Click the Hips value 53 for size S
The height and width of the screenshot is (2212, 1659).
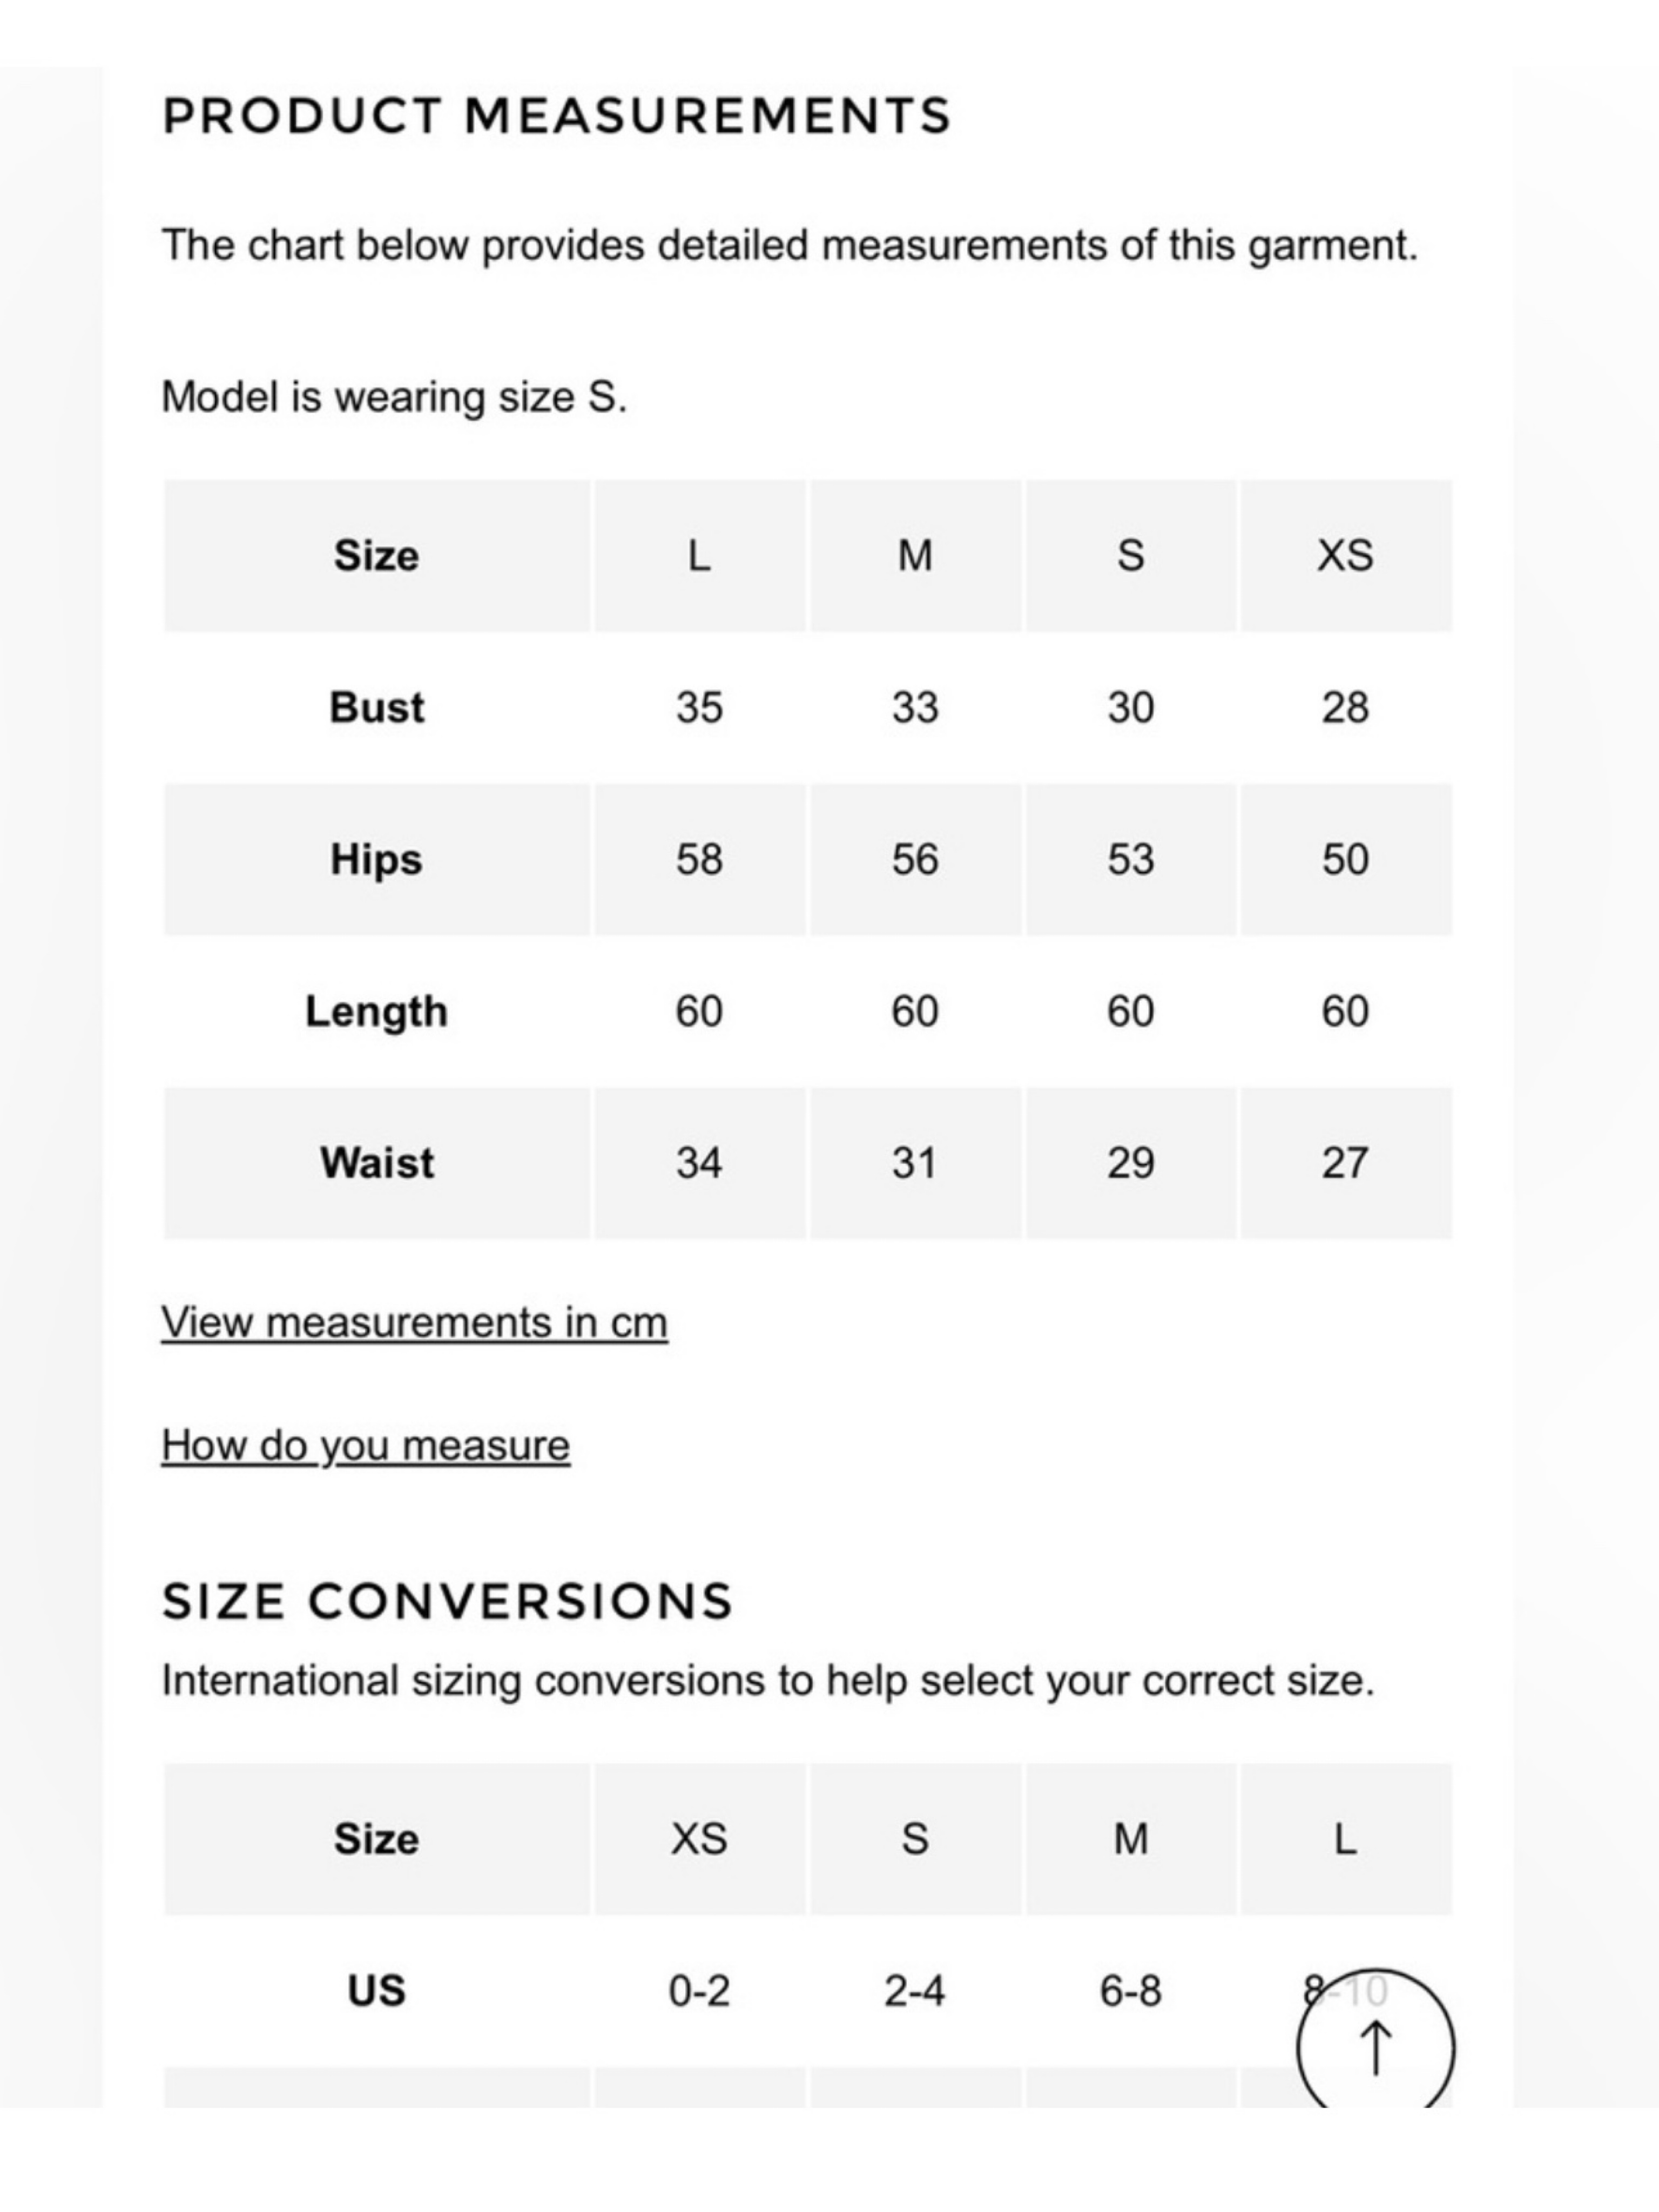coord(1130,860)
